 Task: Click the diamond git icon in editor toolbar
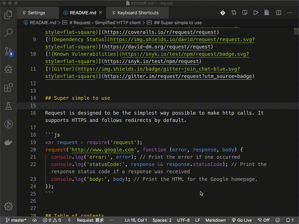(x=222, y=13)
